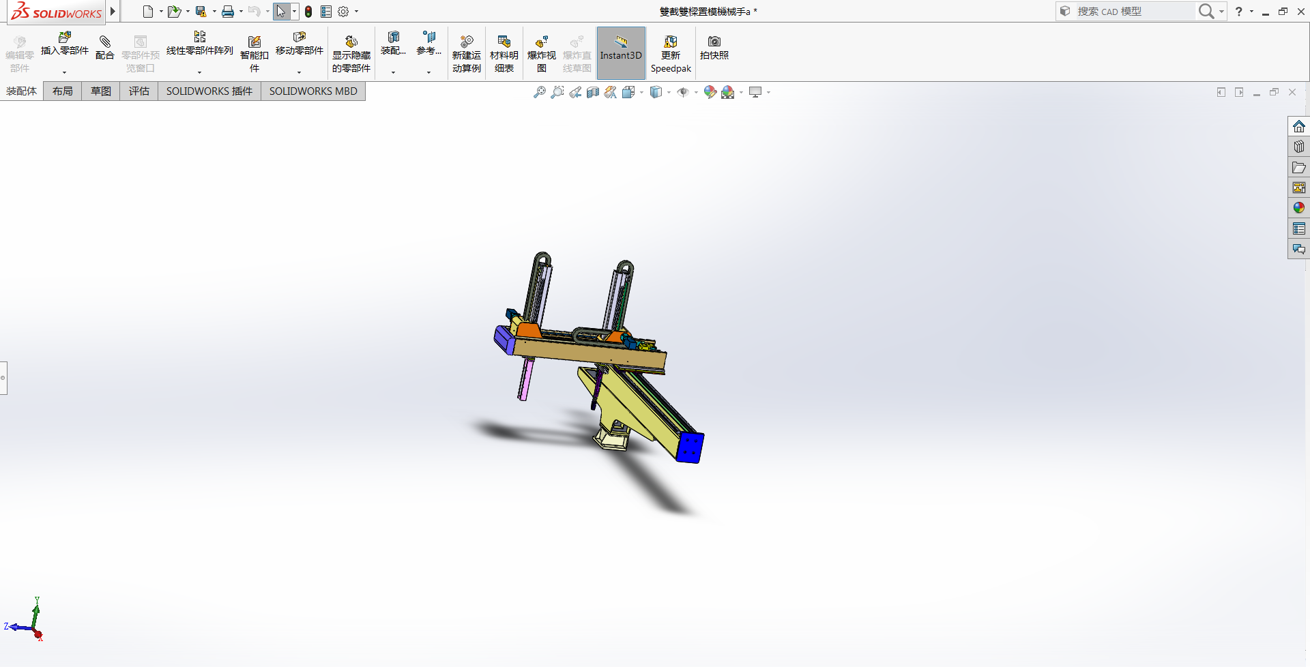Viewport: 1310px width, 667px height.
Task: Open the View Settings monitor dropdown
Action: pos(768,92)
